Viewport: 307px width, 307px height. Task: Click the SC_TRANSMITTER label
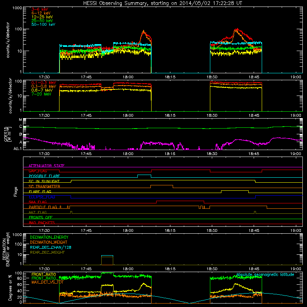click(45, 187)
